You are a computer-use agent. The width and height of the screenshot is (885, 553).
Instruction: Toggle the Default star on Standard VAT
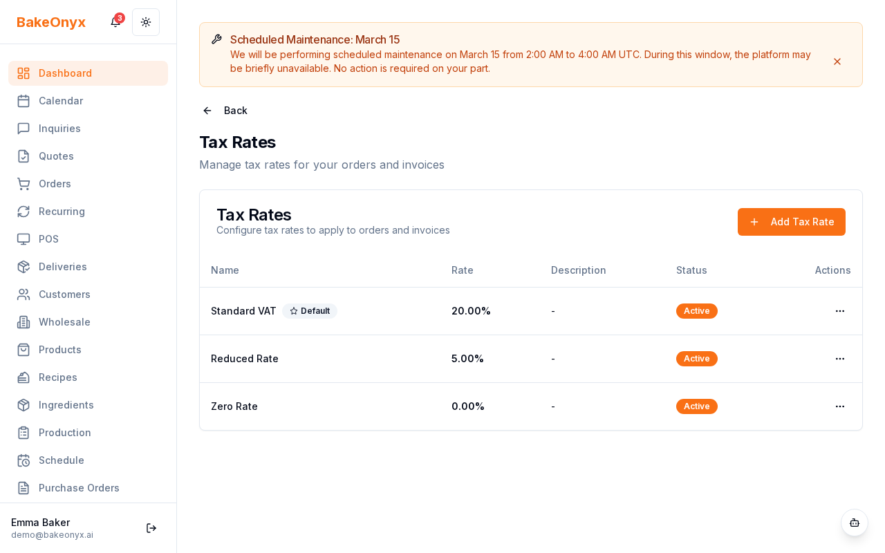[x=294, y=311]
